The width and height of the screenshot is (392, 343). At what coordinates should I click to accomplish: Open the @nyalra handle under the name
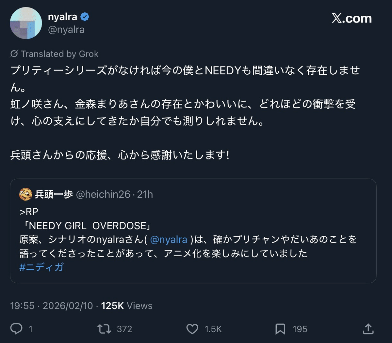pos(66,30)
